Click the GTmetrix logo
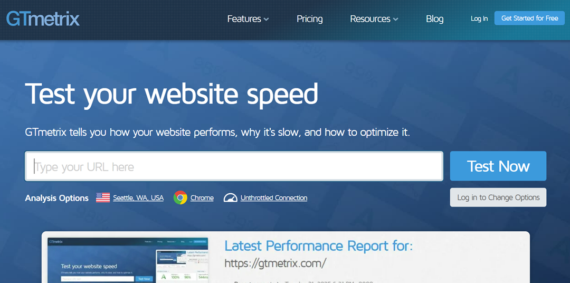570x283 pixels. 43,19
